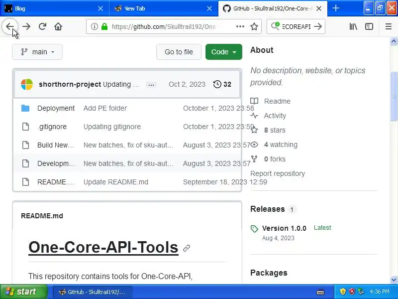Reload the current page

click(42, 26)
